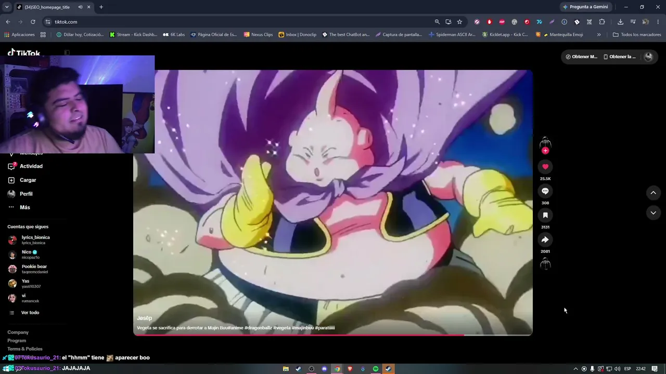Expand the tab search dropdown arrow
666x374 pixels.
coord(7,7)
